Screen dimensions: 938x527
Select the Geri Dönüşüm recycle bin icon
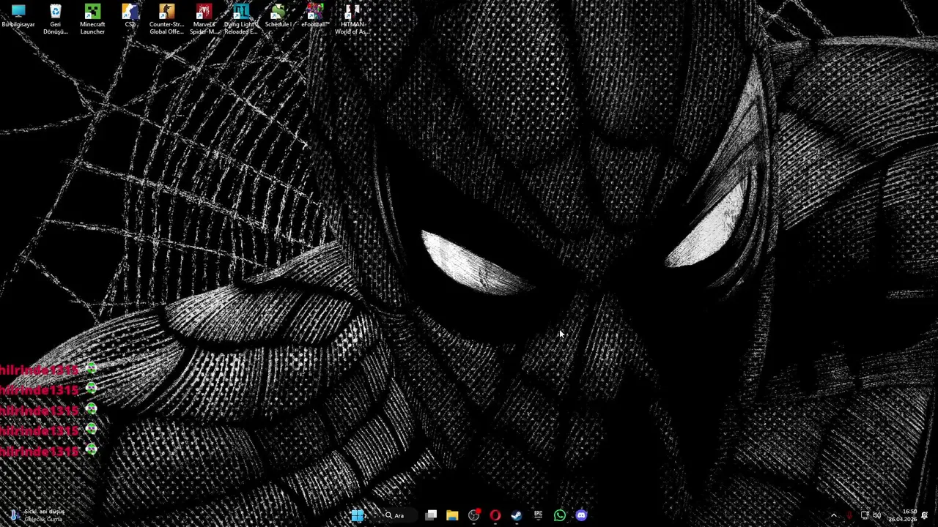click(x=55, y=19)
